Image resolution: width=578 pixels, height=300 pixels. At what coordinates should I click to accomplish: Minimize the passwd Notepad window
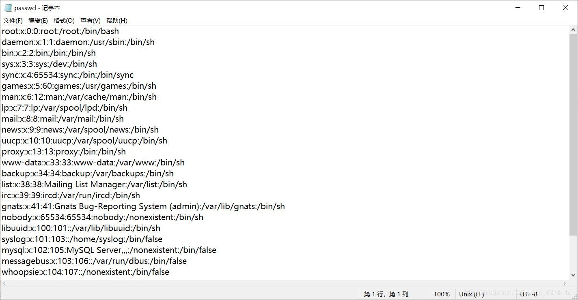coord(518,8)
